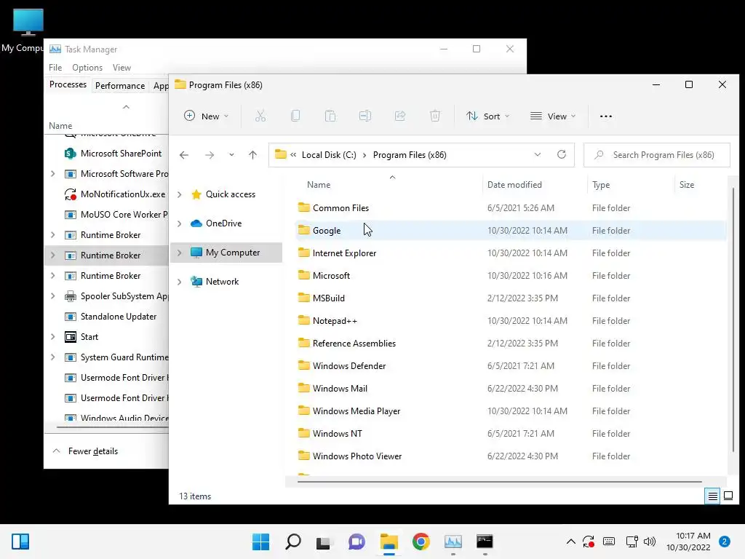Click the volume icon in system tray
This screenshot has height=559, width=745.
649,542
